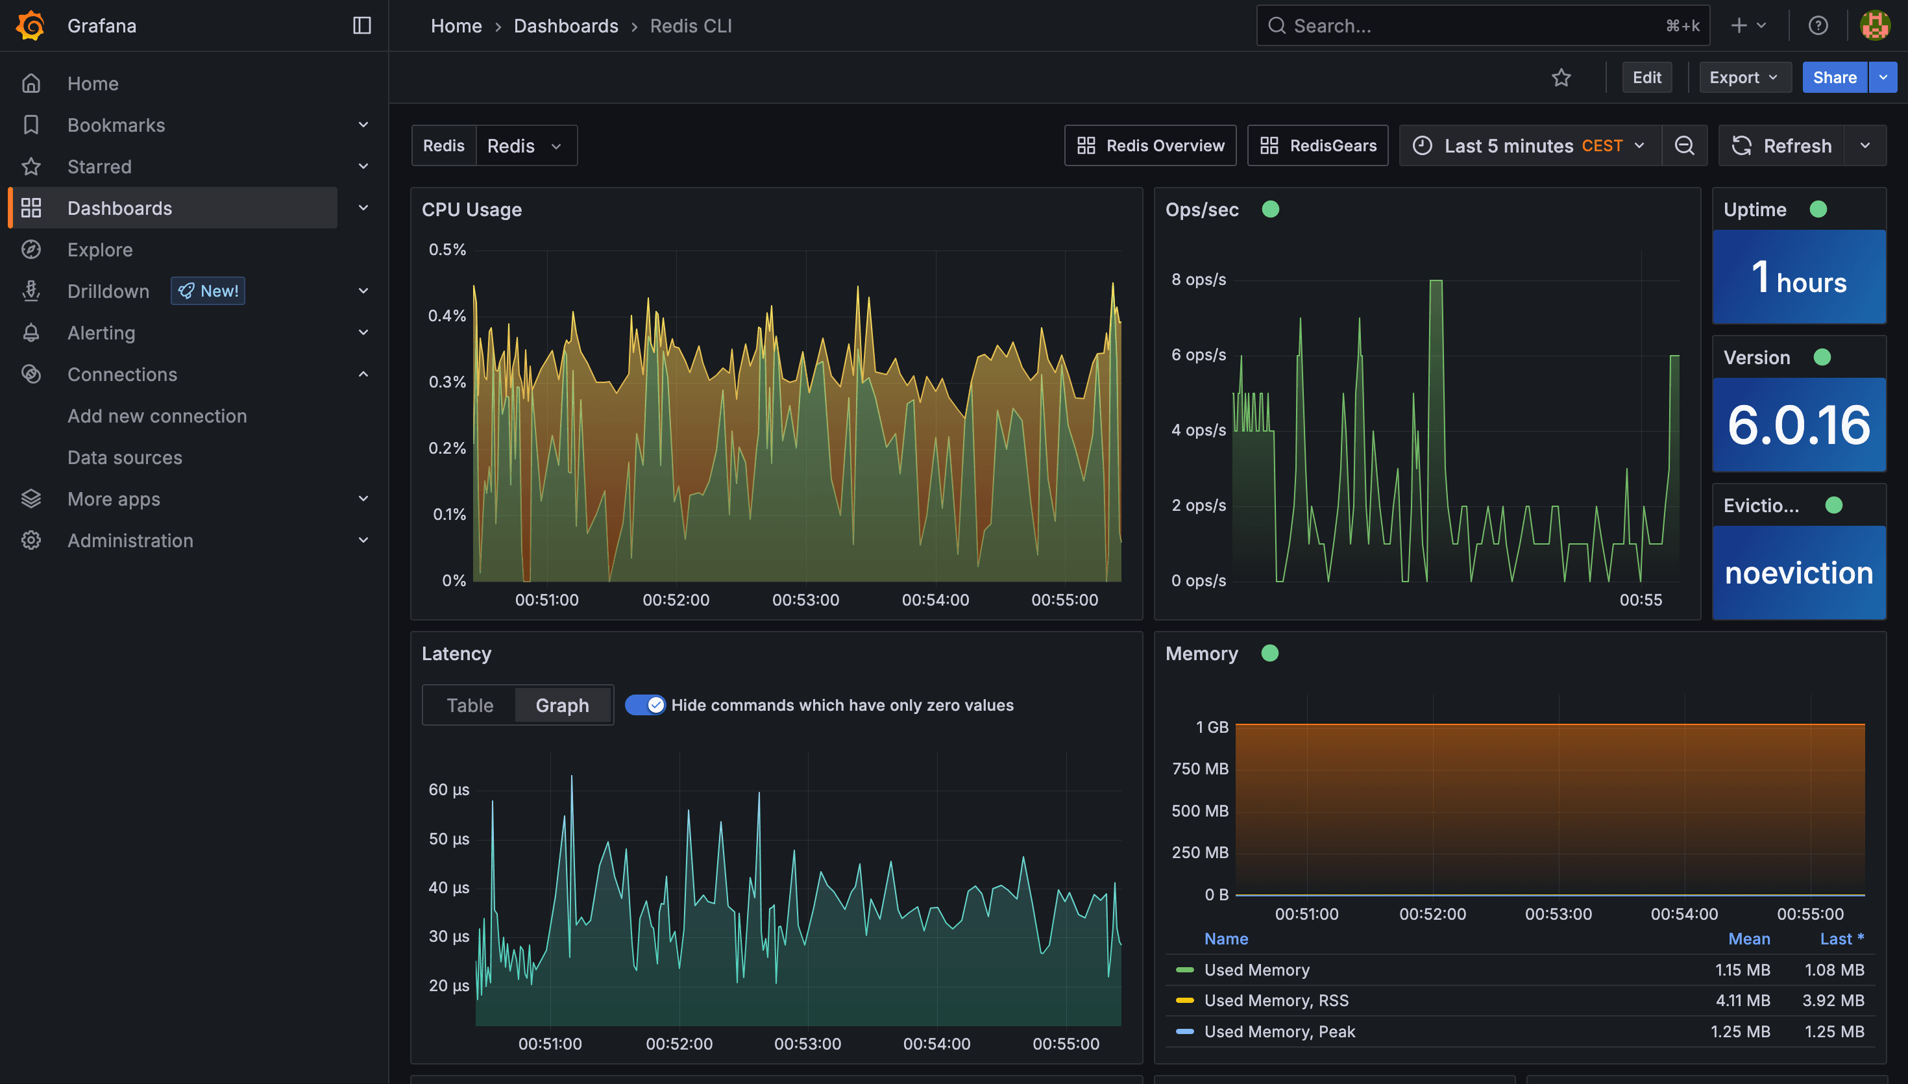
Task: Open the user profile avatar
Action: [1874, 25]
